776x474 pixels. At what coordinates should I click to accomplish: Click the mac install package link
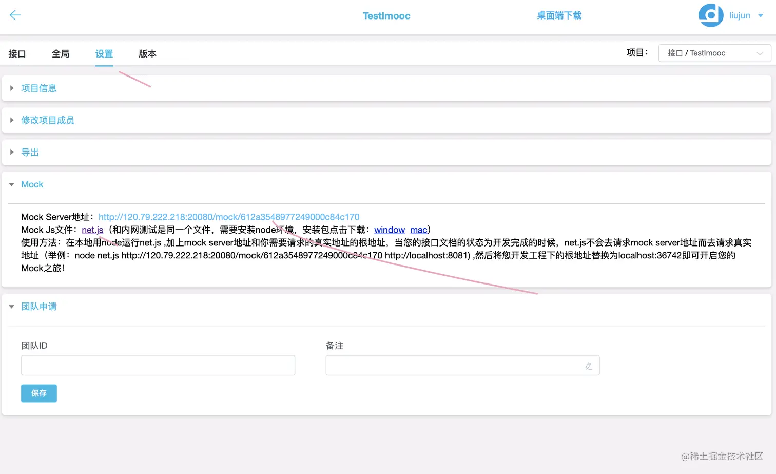[419, 230]
